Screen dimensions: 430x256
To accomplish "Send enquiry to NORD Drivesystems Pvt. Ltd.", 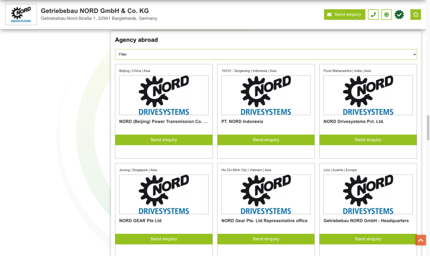I will coord(368,140).
